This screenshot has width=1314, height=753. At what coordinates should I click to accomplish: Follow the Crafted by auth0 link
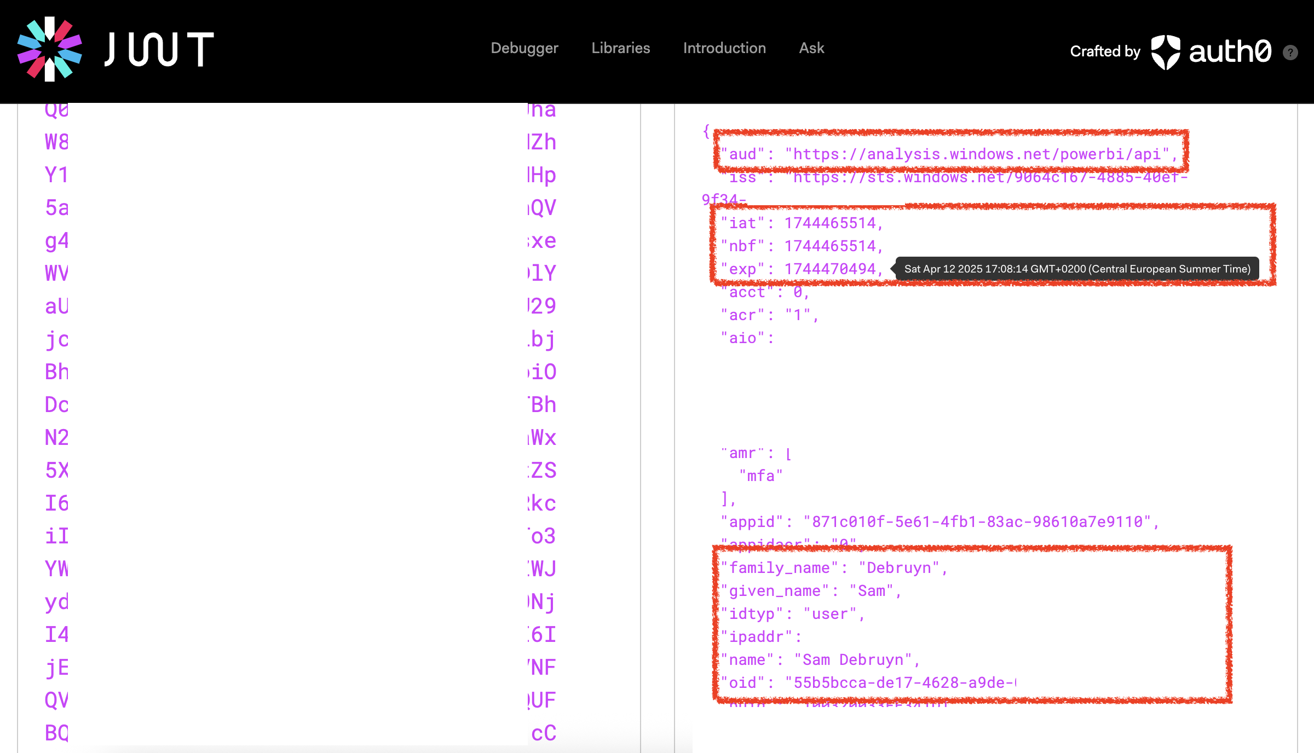1105,51
